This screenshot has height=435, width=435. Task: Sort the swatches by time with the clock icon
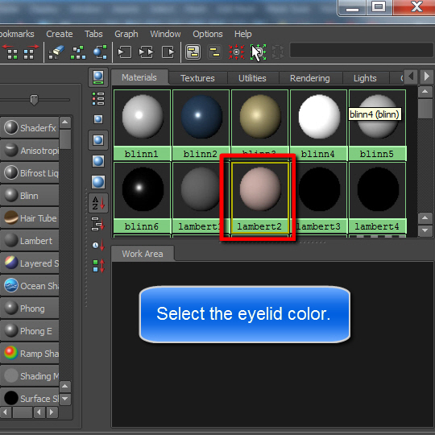[98, 245]
